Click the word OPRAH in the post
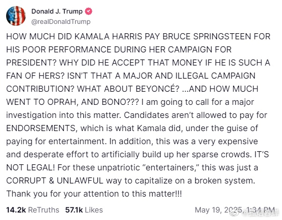 click(x=63, y=102)
